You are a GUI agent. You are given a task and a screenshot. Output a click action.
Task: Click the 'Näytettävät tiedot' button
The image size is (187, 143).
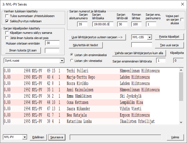pyautogui.click(x=85, y=45)
